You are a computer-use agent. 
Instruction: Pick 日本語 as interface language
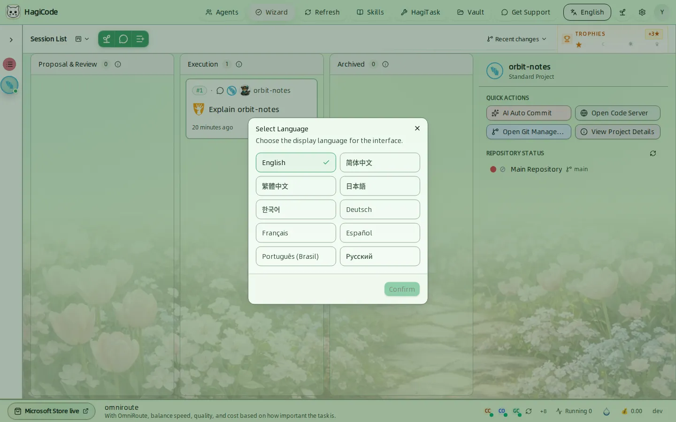click(380, 186)
